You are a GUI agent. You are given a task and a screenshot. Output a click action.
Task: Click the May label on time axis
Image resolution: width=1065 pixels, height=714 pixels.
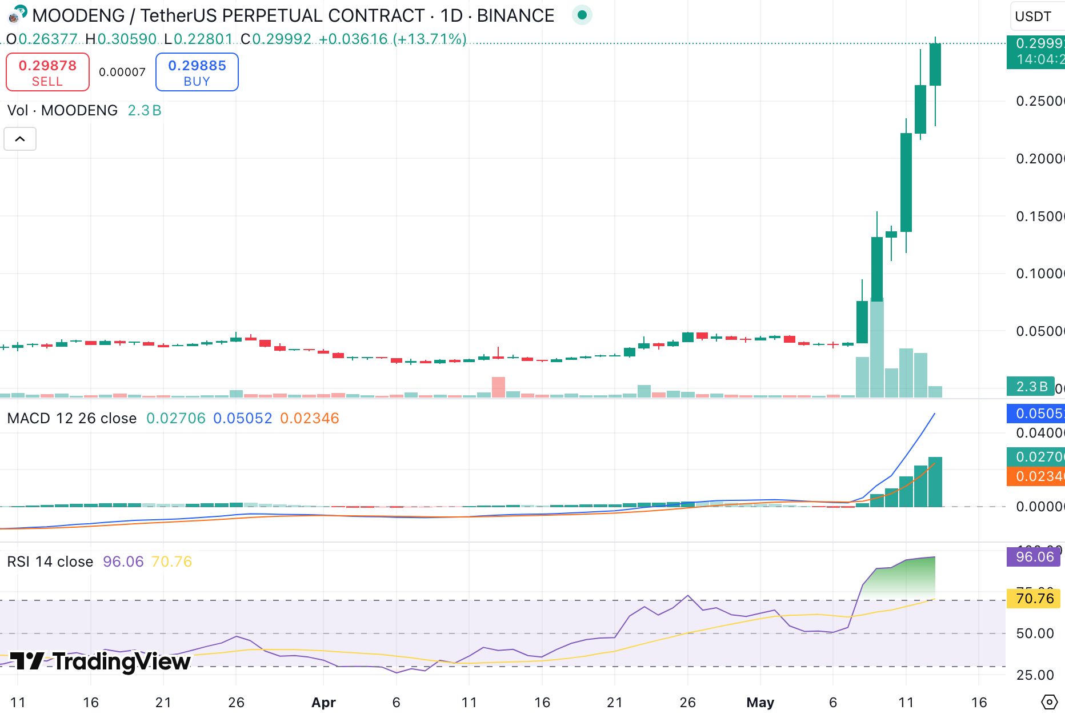(x=760, y=702)
